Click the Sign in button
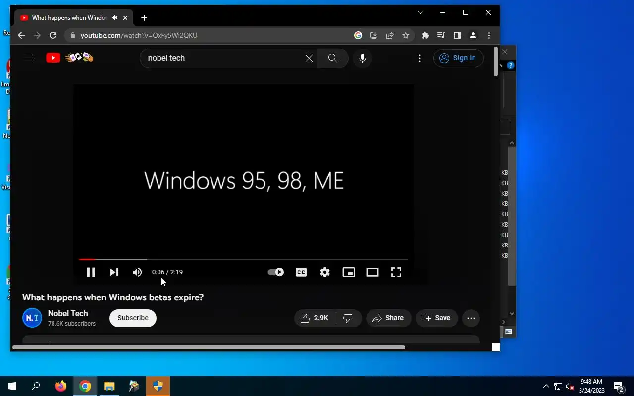Viewport: 634px width, 396px height. 458,58
